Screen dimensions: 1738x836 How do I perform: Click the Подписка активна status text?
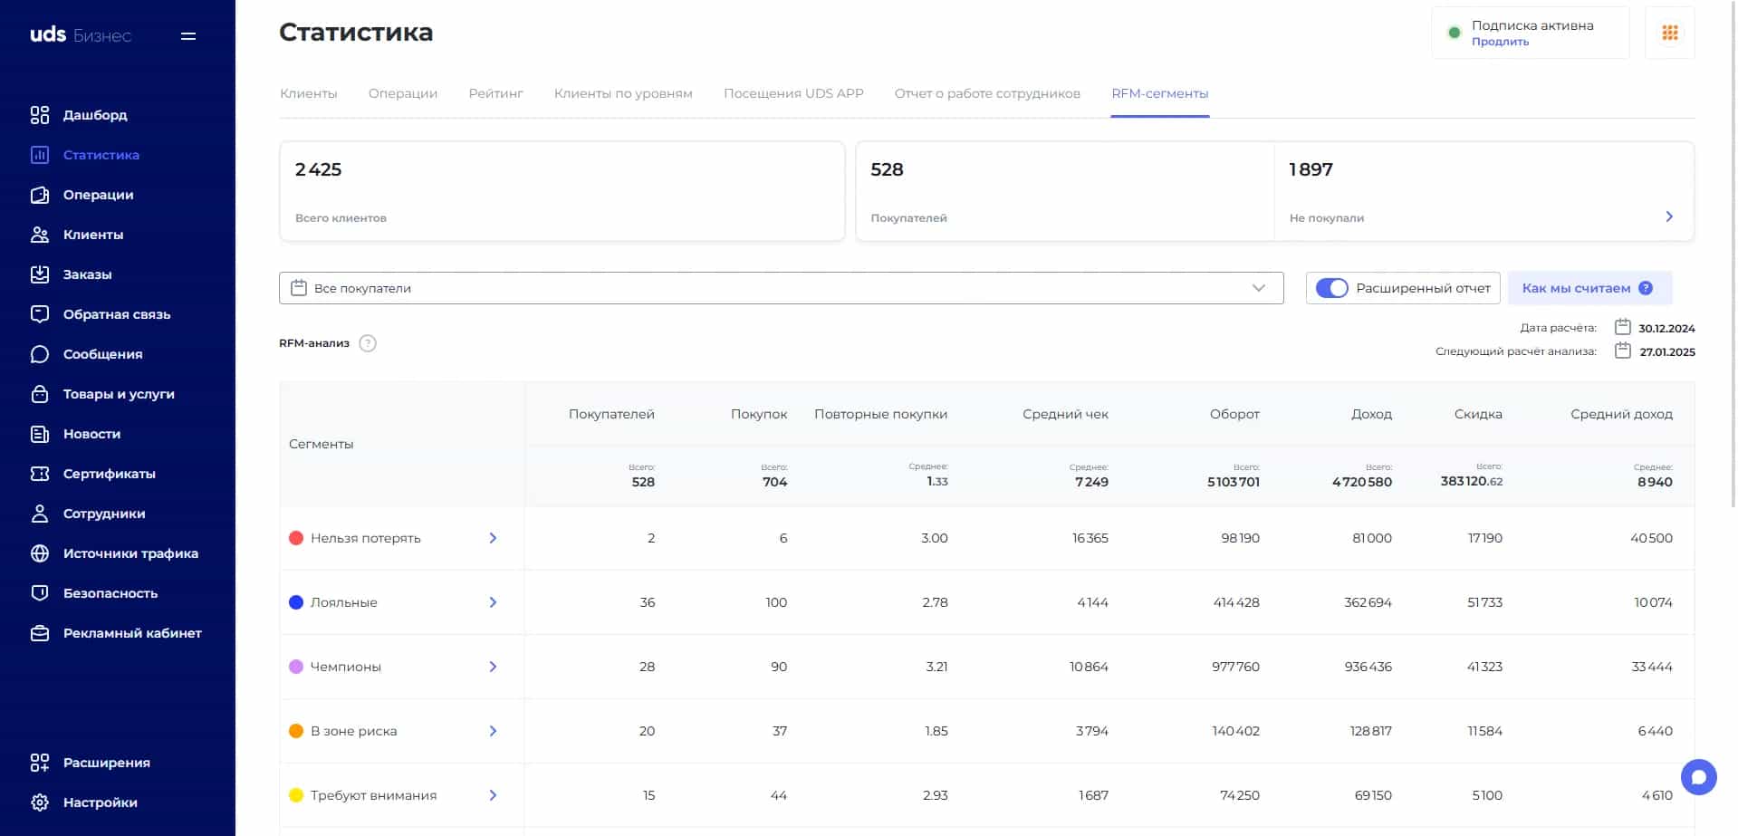pos(1532,25)
